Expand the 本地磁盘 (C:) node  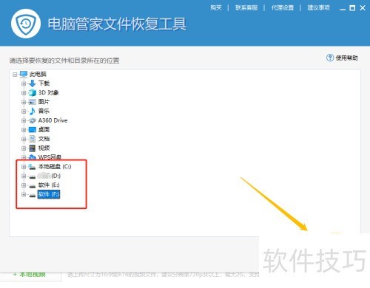pyautogui.click(x=24, y=167)
